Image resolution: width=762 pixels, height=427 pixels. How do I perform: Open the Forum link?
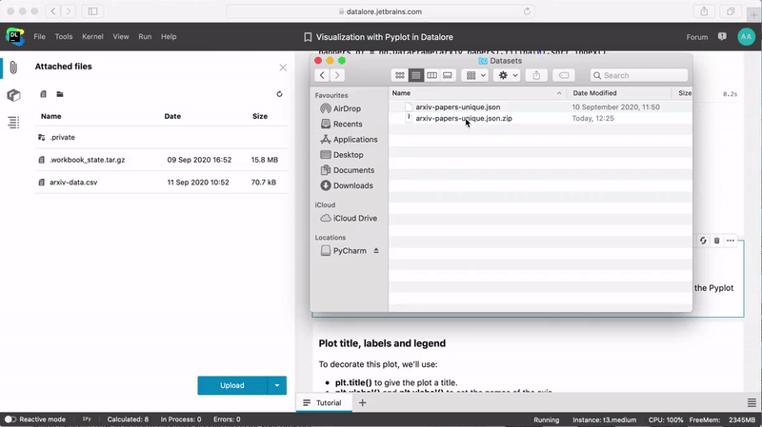(697, 37)
